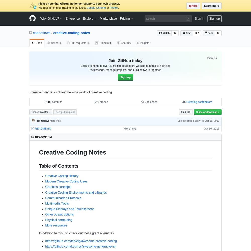This screenshot has height=251, width=251.
Task: Open the Branch: master dropdown
Action: (41, 112)
